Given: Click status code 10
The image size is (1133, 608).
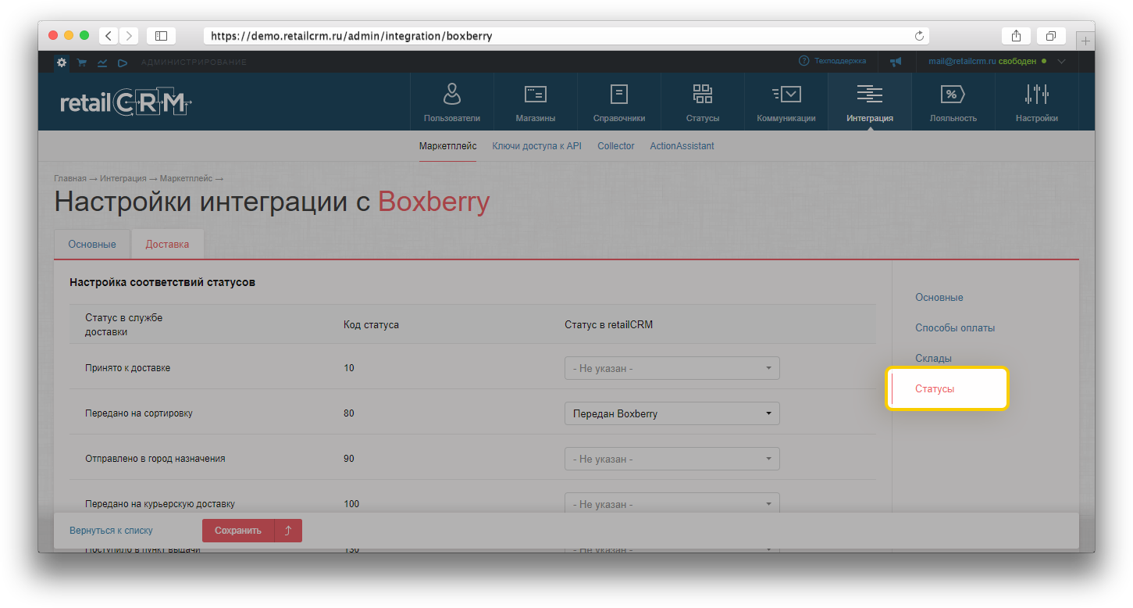Looking at the screenshot, I should pos(348,368).
